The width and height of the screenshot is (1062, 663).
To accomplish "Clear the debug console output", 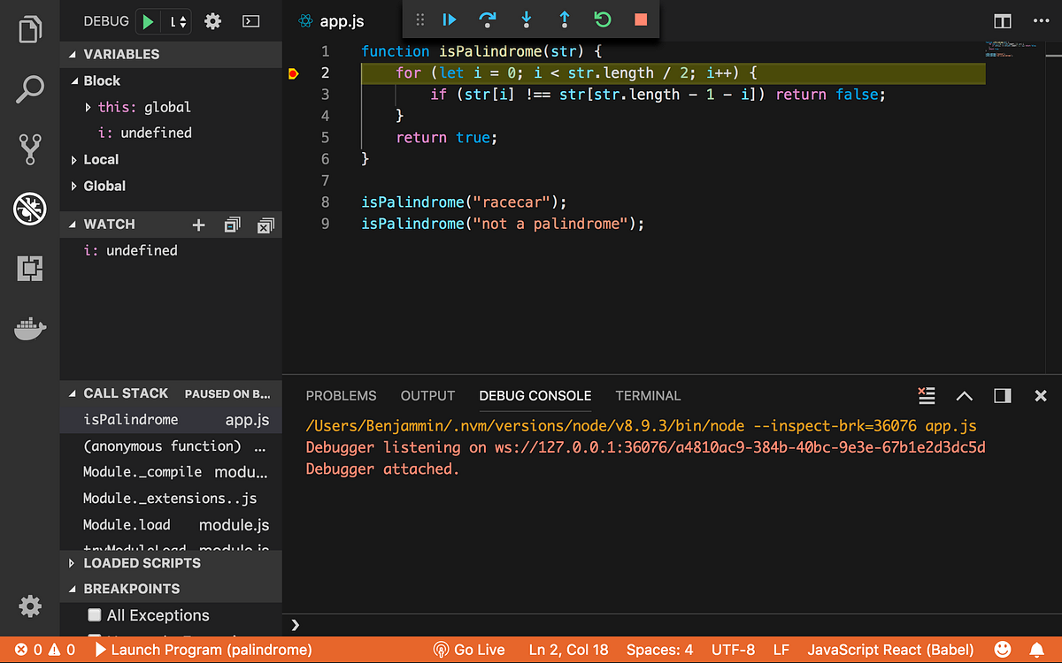I will coord(926,396).
